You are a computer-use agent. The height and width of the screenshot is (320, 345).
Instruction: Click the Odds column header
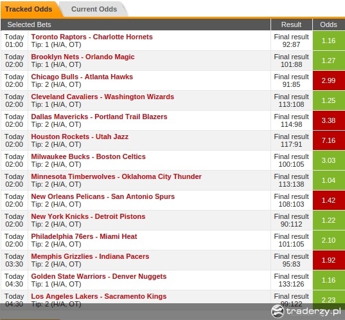[x=329, y=24]
